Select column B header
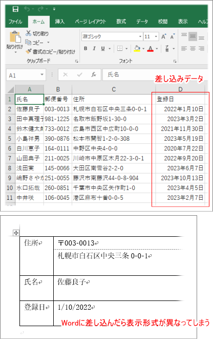Screen dimensions: 213x339 point(58,89)
